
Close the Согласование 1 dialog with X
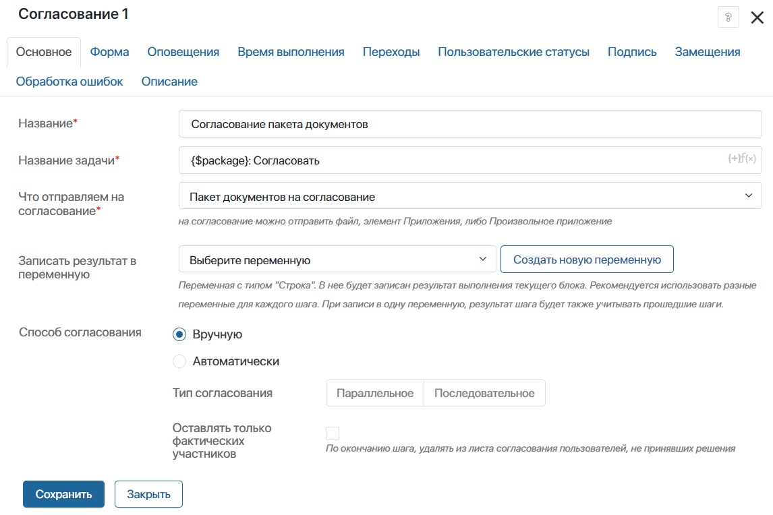pos(757,18)
